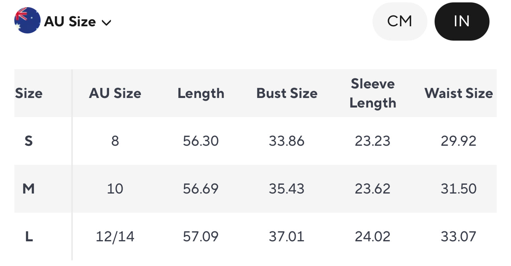
Task: Select the Sleeve Length column header
Action: click(373, 93)
